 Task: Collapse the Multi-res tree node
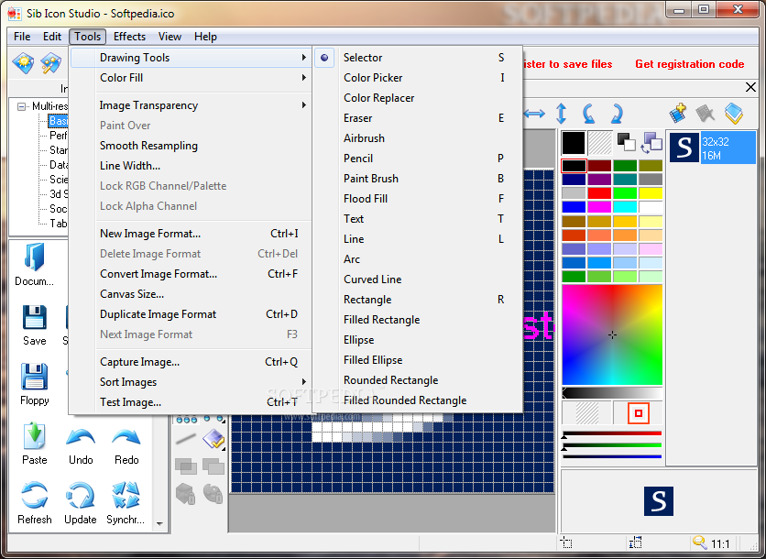21,106
